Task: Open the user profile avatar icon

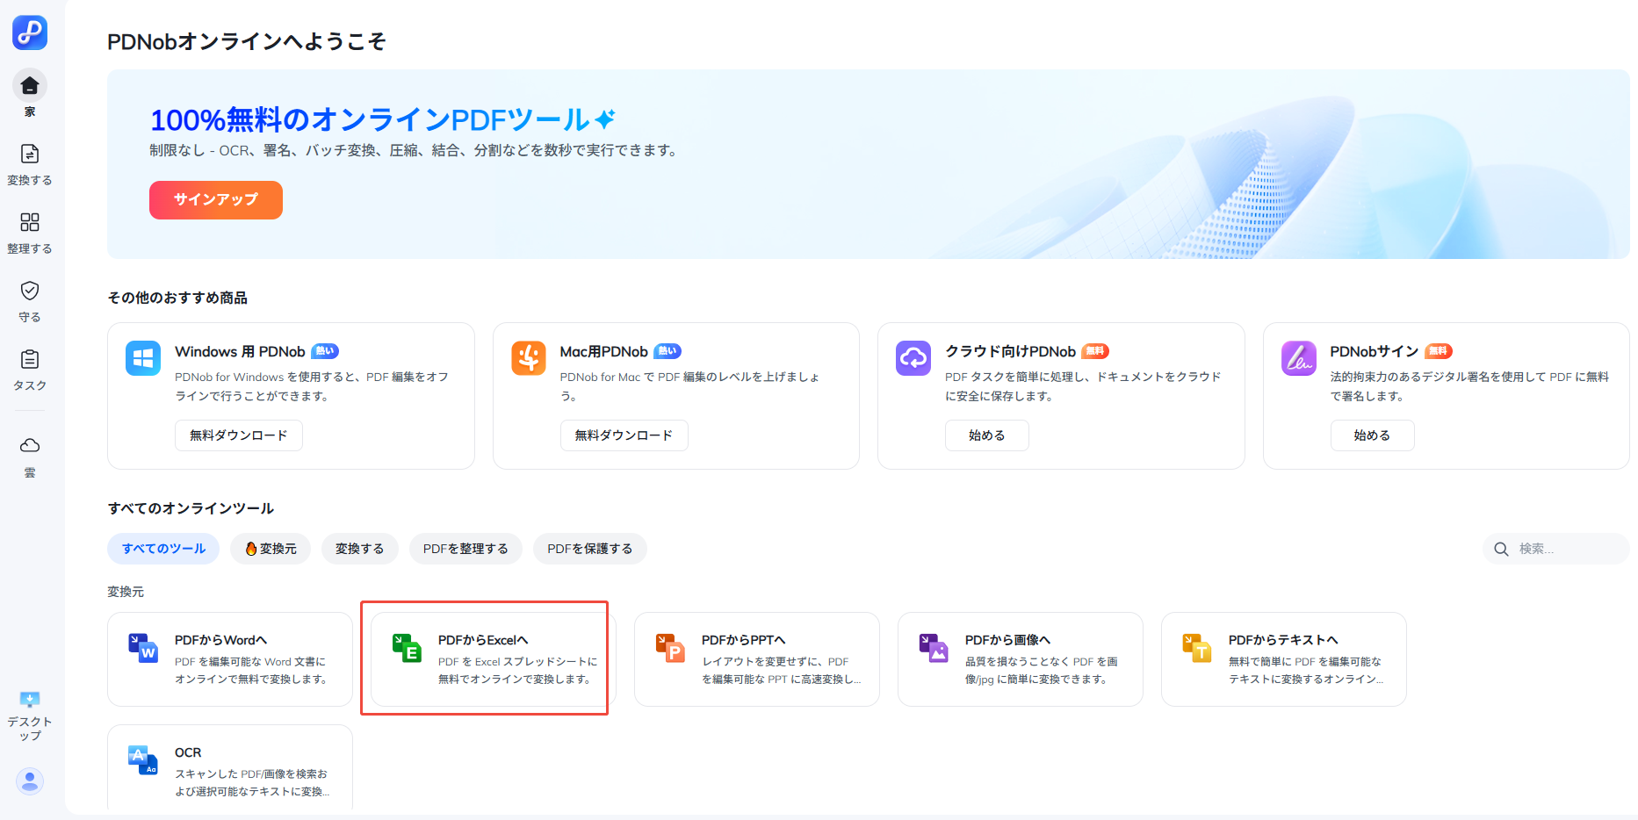Action: pyautogui.click(x=30, y=780)
